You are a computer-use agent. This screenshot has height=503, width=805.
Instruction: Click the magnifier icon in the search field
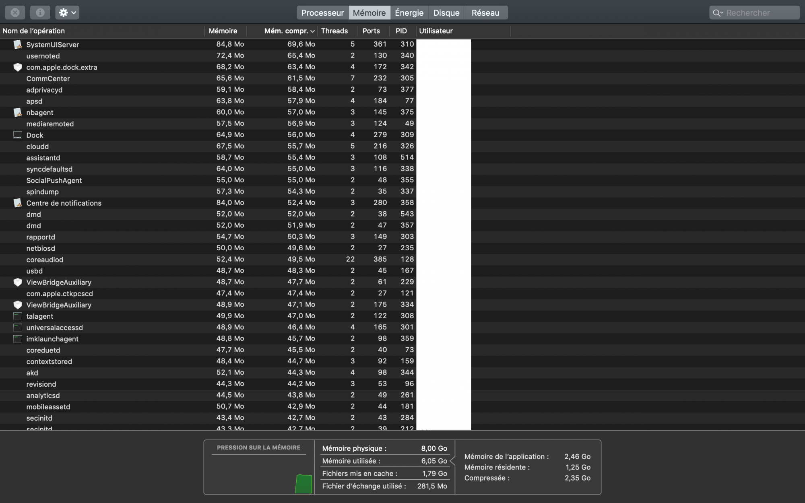[x=718, y=13]
